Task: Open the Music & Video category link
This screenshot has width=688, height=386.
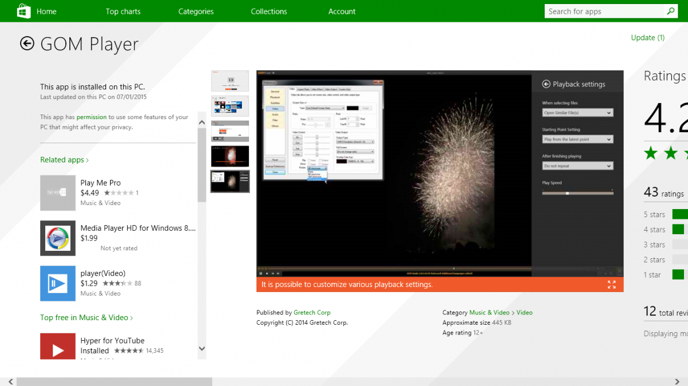Action: coord(490,313)
